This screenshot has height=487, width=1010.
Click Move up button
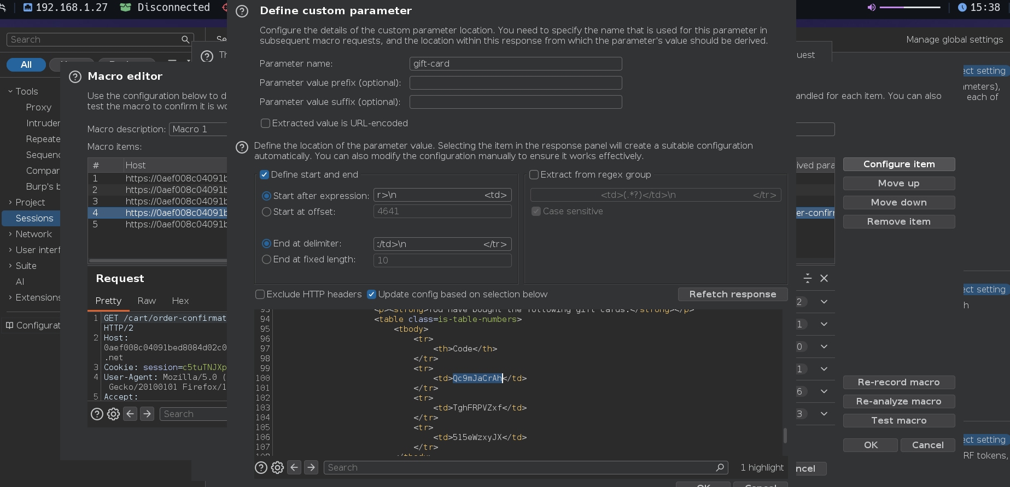pos(899,184)
